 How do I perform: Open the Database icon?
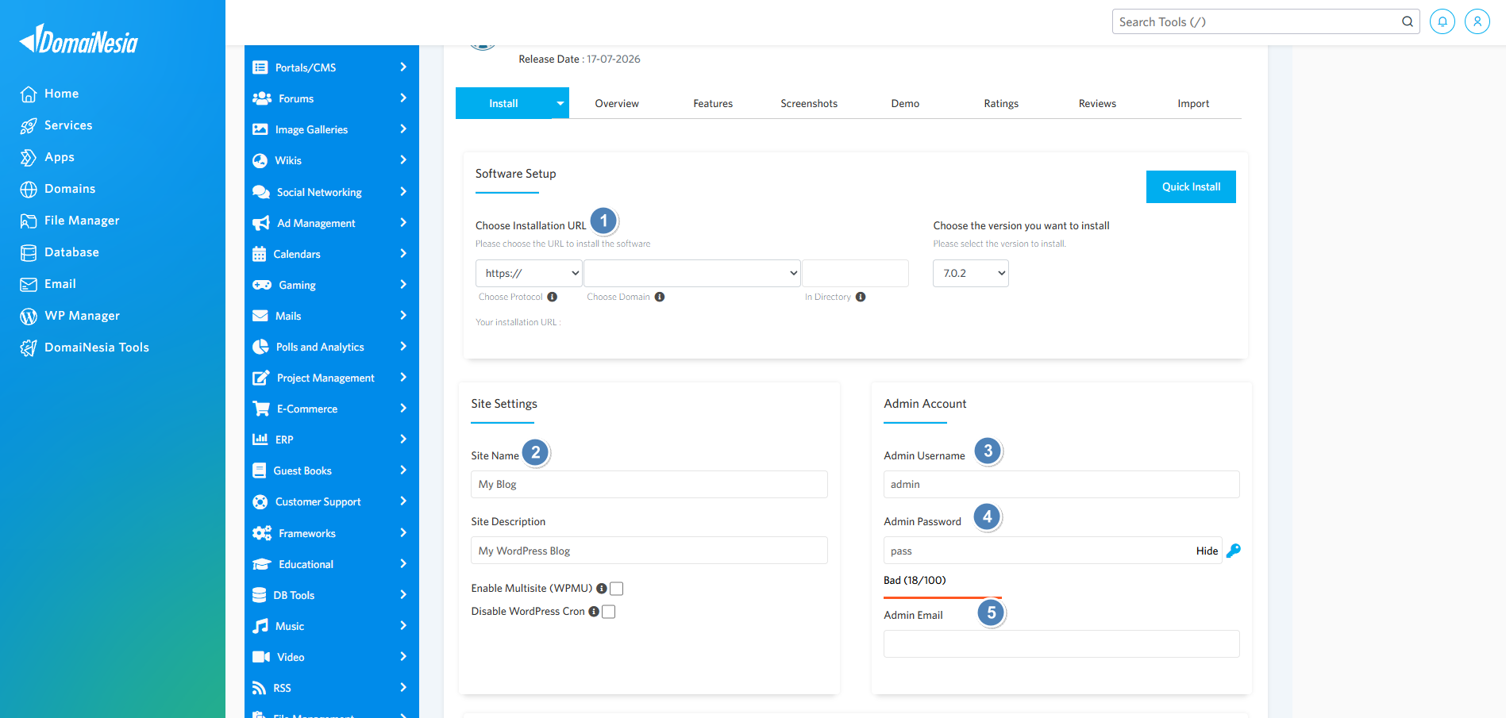pos(29,252)
